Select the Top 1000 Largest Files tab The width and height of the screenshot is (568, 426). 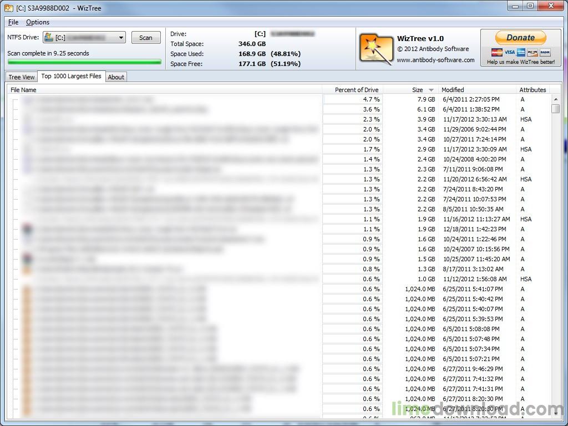click(72, 76)
